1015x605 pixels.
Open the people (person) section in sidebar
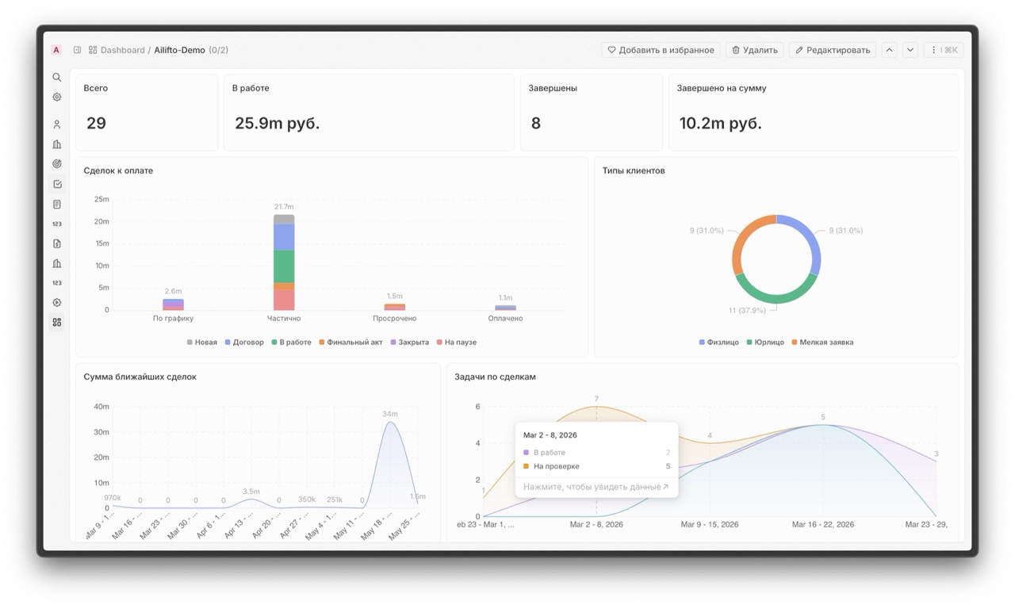pyautogui.click(x=56, y=124)
